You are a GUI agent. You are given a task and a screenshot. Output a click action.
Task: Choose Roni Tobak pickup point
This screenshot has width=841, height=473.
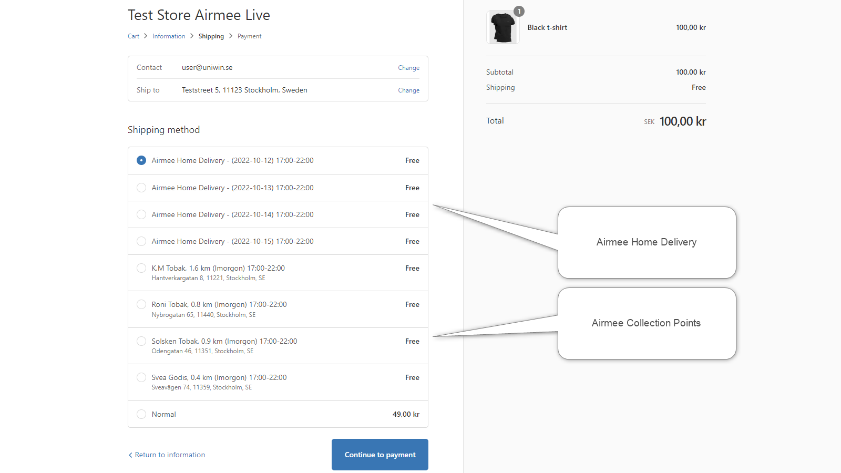[141, 304]
